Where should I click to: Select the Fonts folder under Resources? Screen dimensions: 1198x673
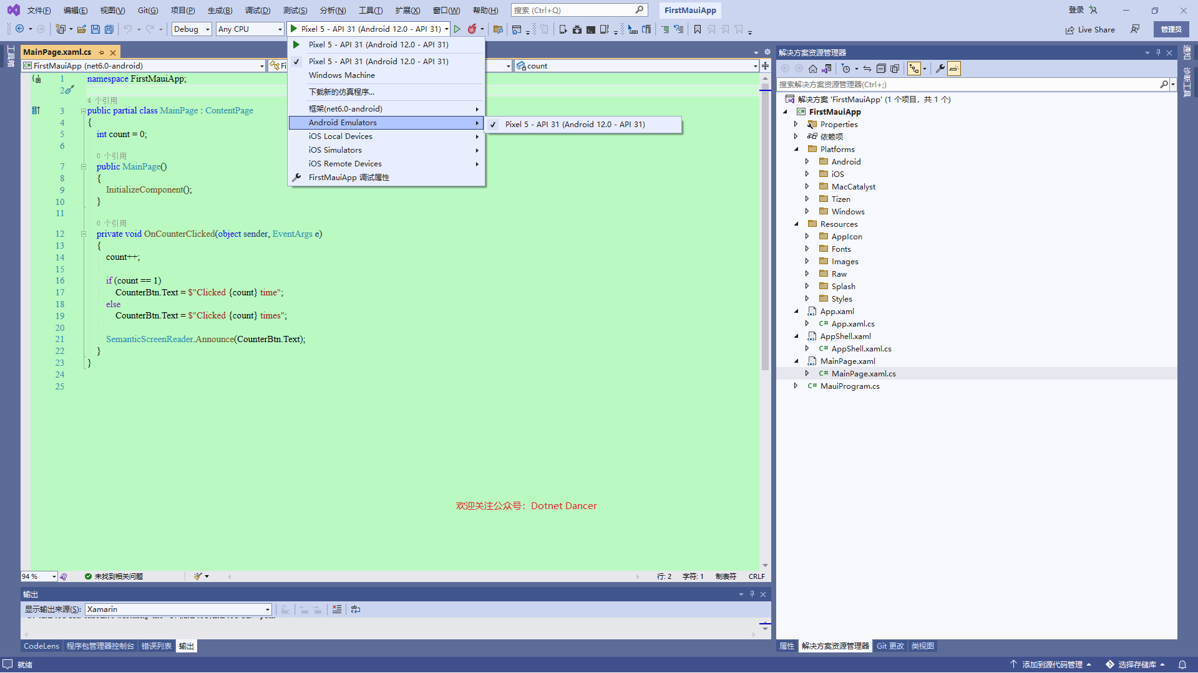(x=840, y=249)
